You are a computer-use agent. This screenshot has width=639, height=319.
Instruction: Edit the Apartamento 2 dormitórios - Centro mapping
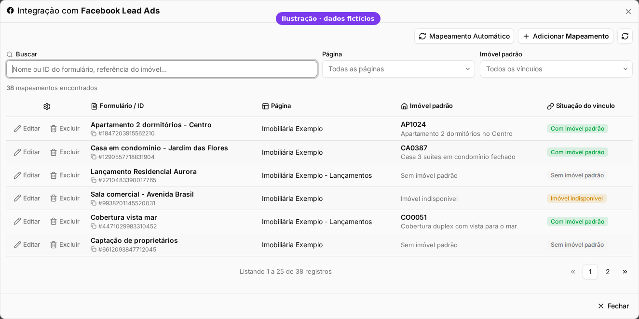click(x=27, y=129)
